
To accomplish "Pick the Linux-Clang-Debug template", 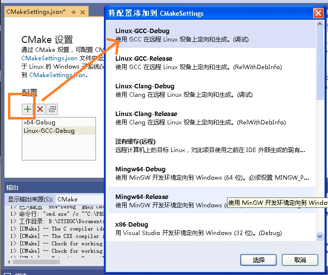I will click(211, 90).
